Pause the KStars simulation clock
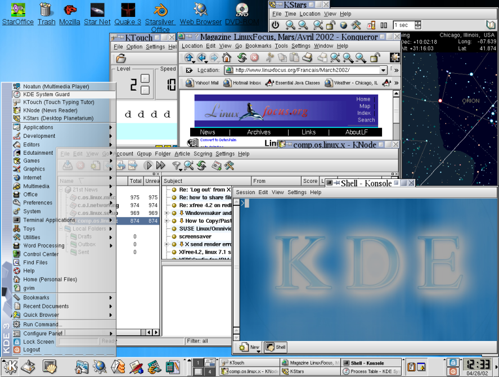Viewport: 499px width, 377px height. [x=384, y=25]
